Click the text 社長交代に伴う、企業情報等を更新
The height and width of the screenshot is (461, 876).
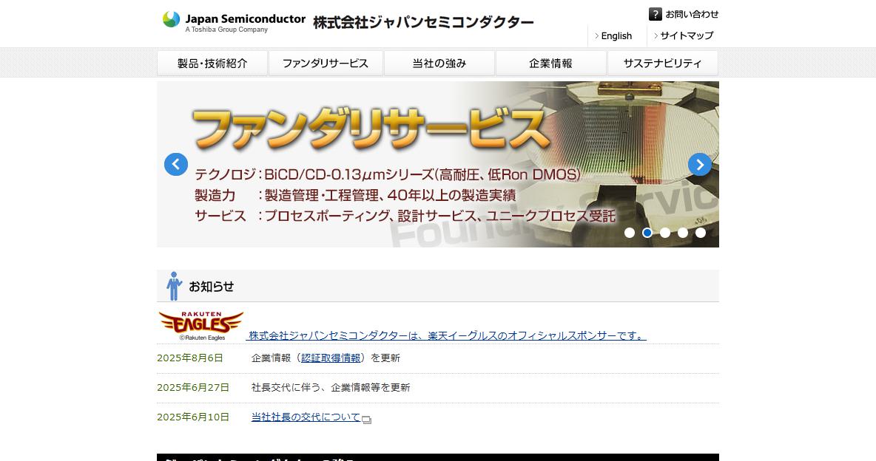pyautogui.click(x=331, y=387)
